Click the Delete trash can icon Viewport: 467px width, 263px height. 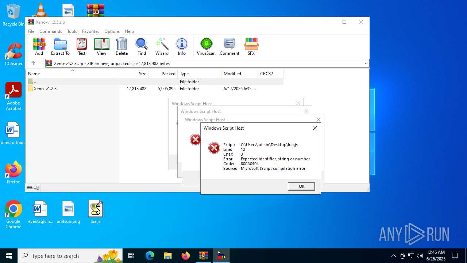[121, 46]
